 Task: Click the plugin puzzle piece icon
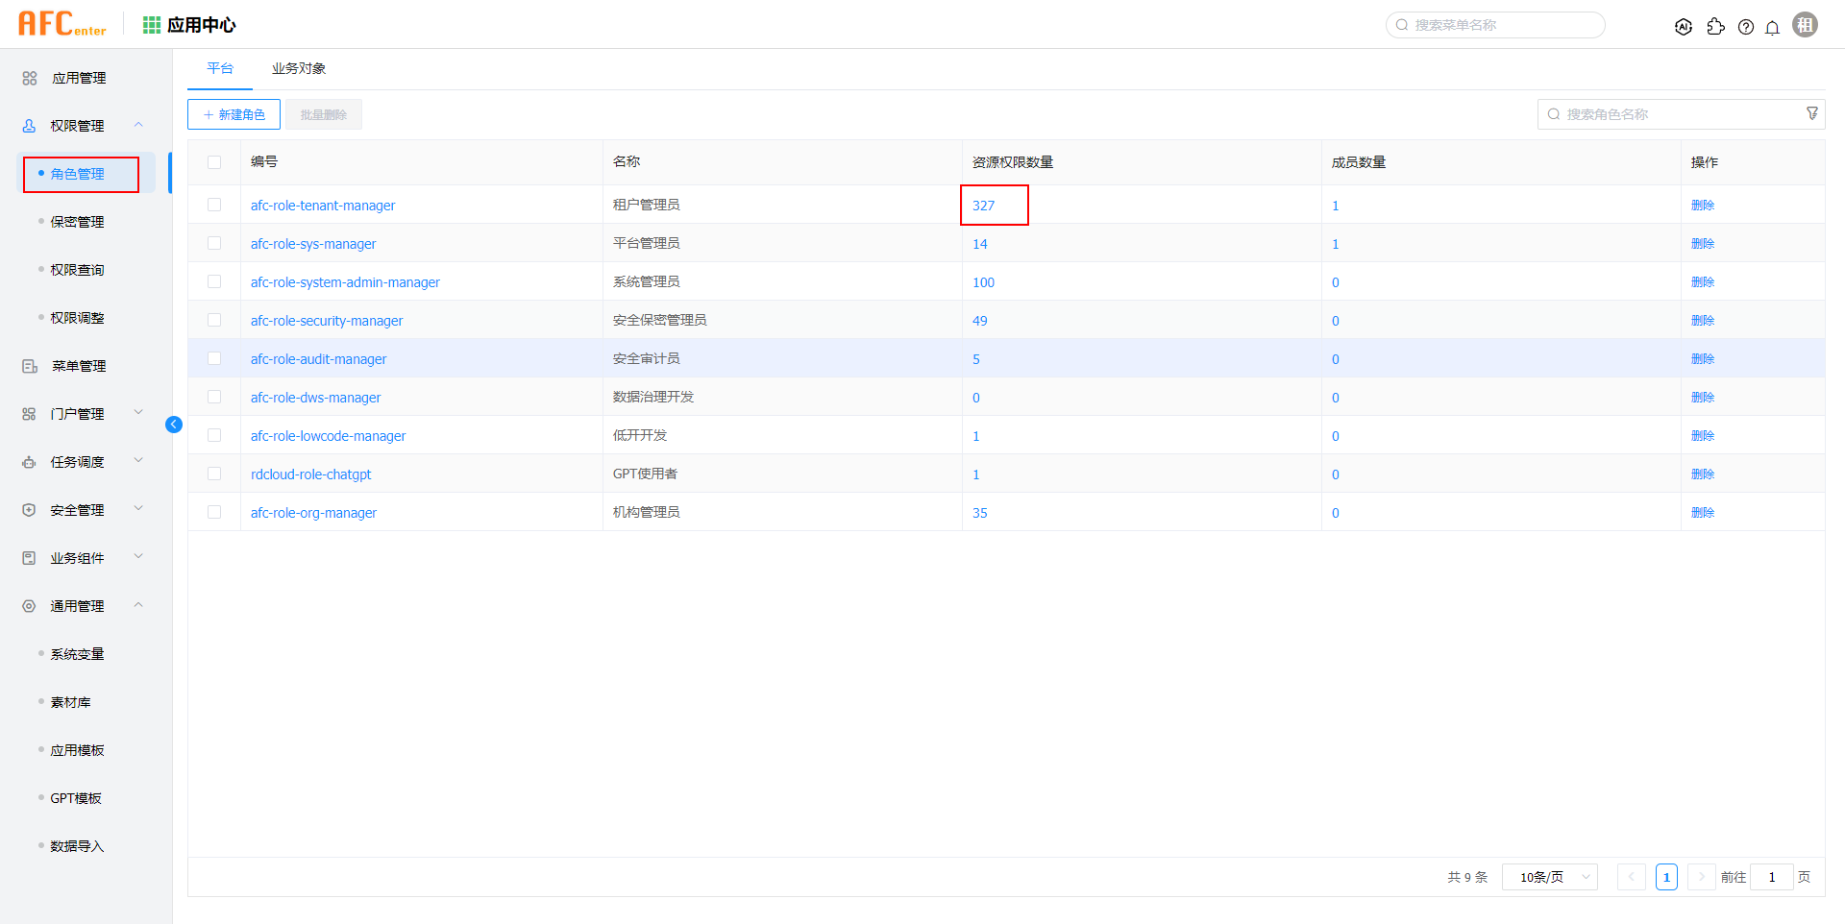click(x=1715, y=27)
